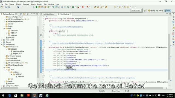Open the File menu
This screenshot has width=175, height=98.
point(2,4)
